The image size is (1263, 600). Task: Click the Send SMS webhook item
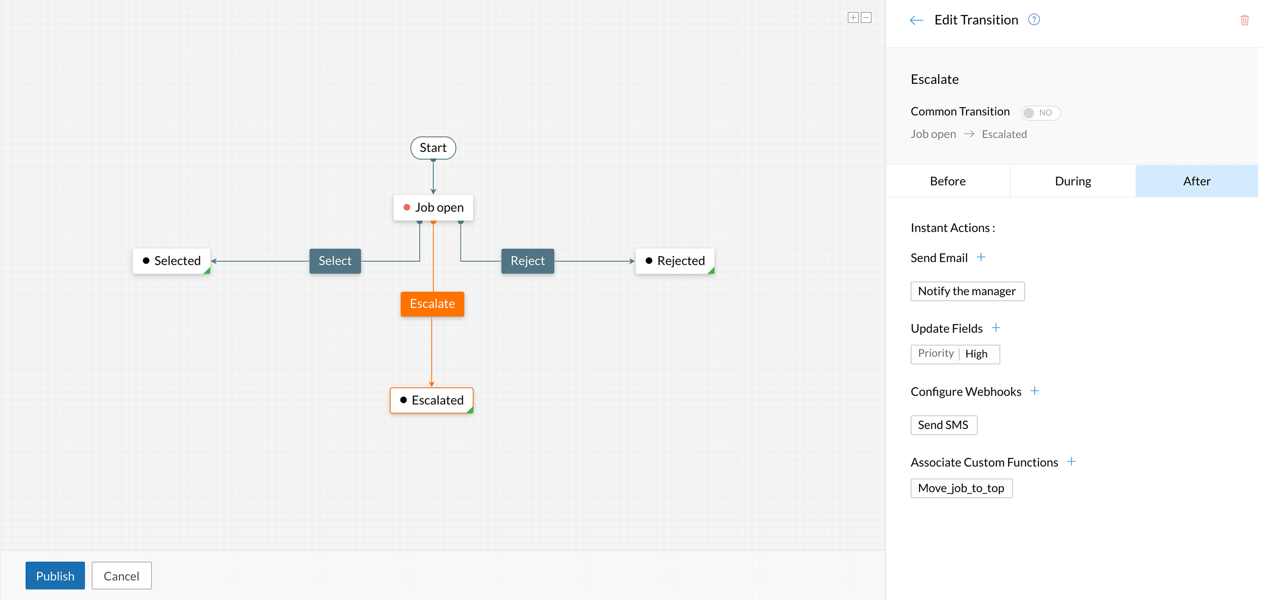click(x=943, y=425)
